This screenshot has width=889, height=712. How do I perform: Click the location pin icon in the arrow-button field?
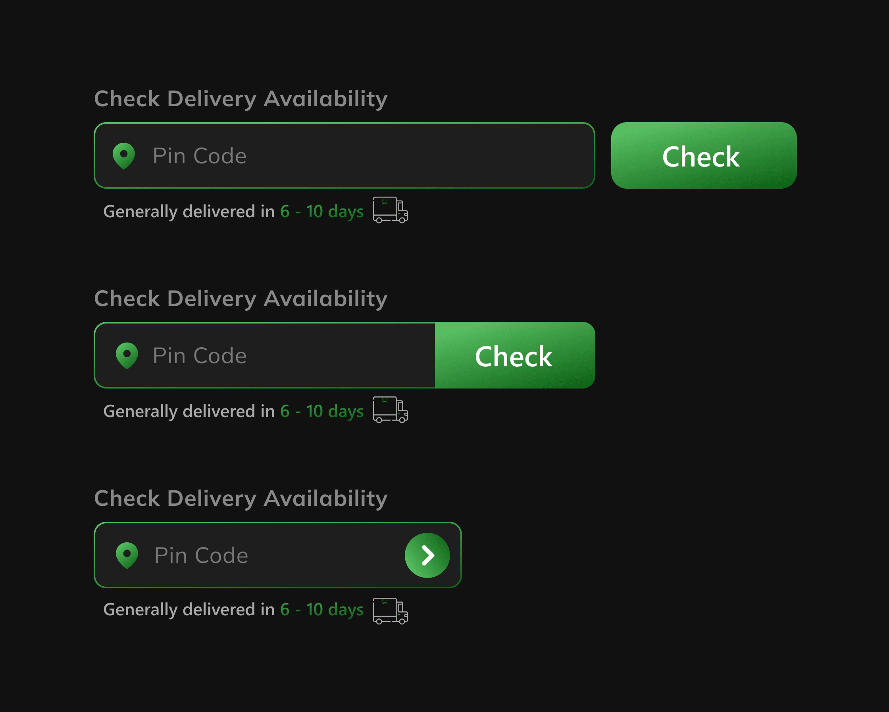click(127, 555)
